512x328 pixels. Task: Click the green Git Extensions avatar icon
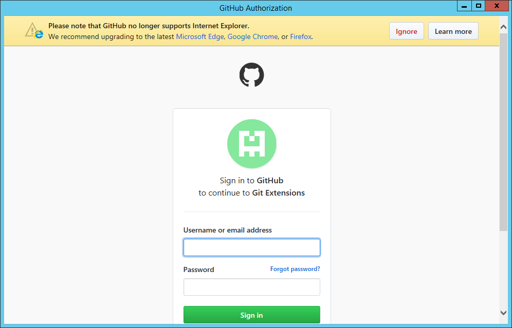(251, 143)
